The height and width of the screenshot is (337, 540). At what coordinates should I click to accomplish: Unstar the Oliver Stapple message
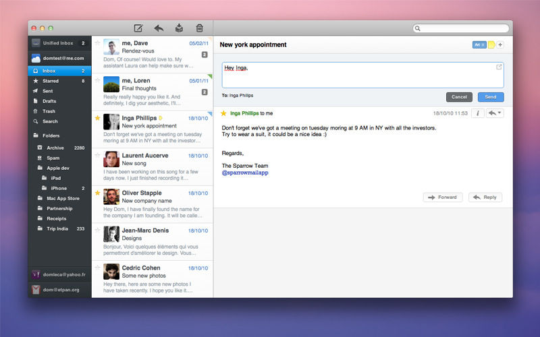97,193
